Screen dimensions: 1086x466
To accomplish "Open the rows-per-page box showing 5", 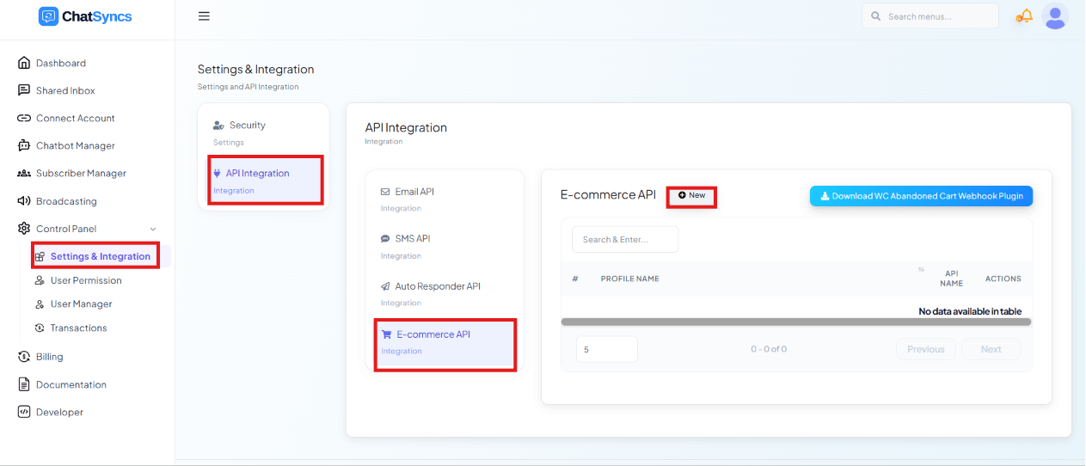I will tap(607, 349).
